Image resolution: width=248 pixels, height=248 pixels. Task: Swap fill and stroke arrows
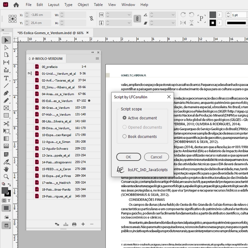(x=9, y=184)
